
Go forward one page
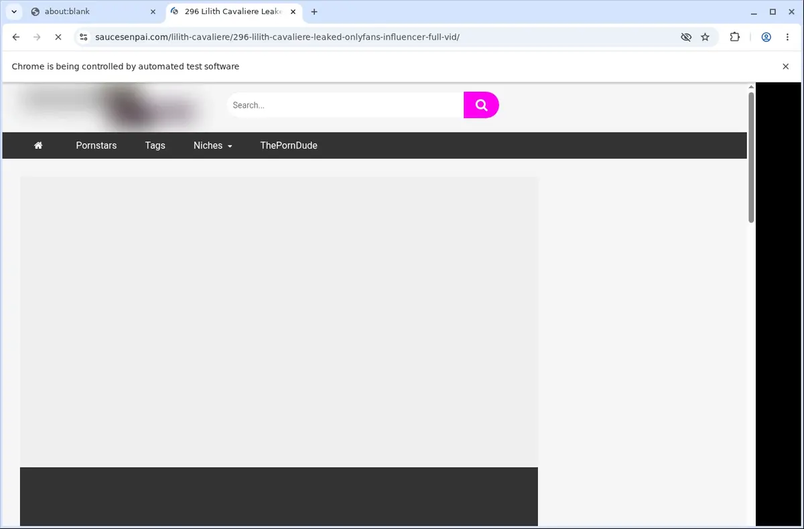pos(37,37)
